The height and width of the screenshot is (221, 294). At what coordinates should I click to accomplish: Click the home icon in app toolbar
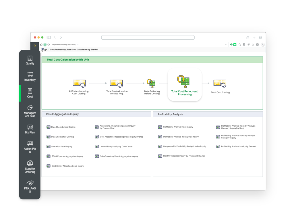pos(41,45)
